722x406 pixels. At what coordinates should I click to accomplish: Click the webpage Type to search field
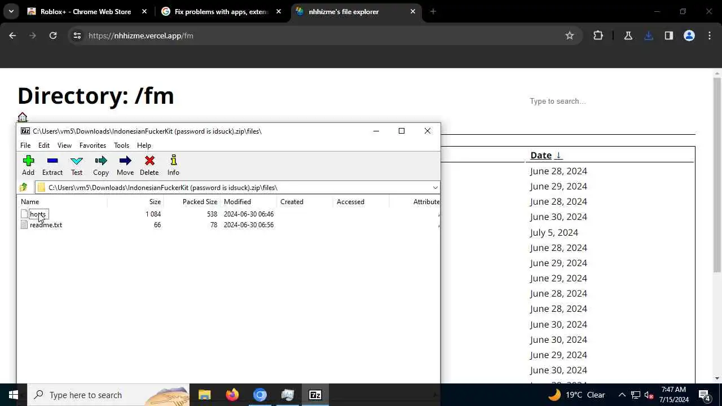[612, 101]
